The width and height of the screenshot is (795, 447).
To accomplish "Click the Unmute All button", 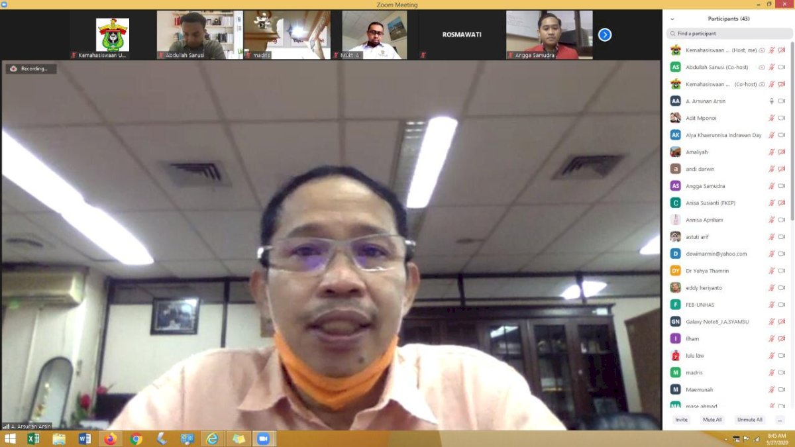I will [x=749, y=420].
